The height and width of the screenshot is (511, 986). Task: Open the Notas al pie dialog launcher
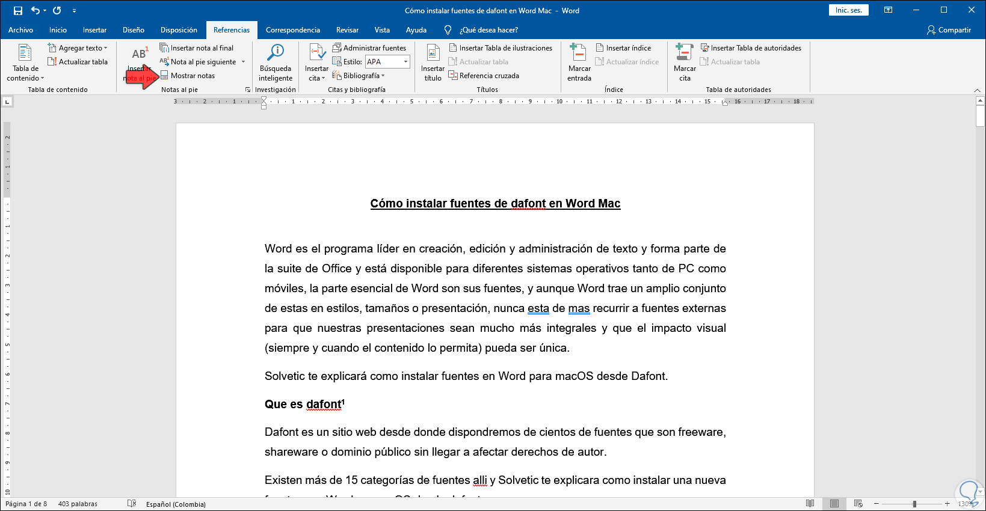(x=248, y=90)
